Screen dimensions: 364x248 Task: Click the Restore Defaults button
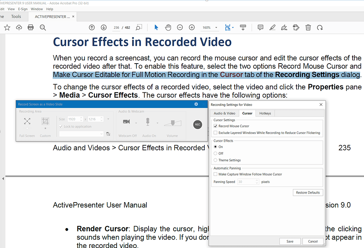(x=308, y=192)
